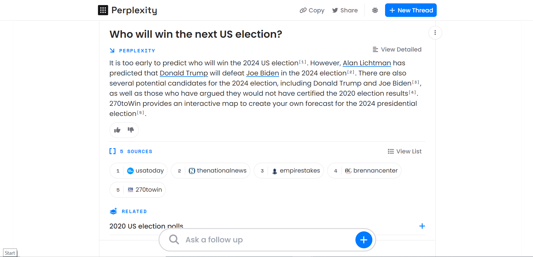Click the search magnifier icon
This screenshot has width=533, height=257.
(x=174, y=240)
